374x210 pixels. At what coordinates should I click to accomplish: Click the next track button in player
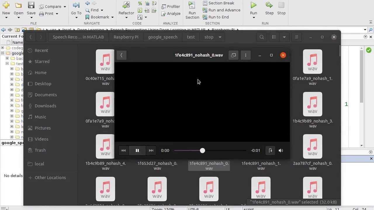coord(151,150)
